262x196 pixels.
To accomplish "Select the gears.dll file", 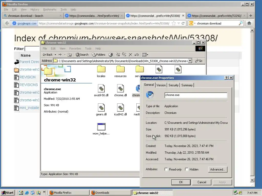I will [101, 110].
